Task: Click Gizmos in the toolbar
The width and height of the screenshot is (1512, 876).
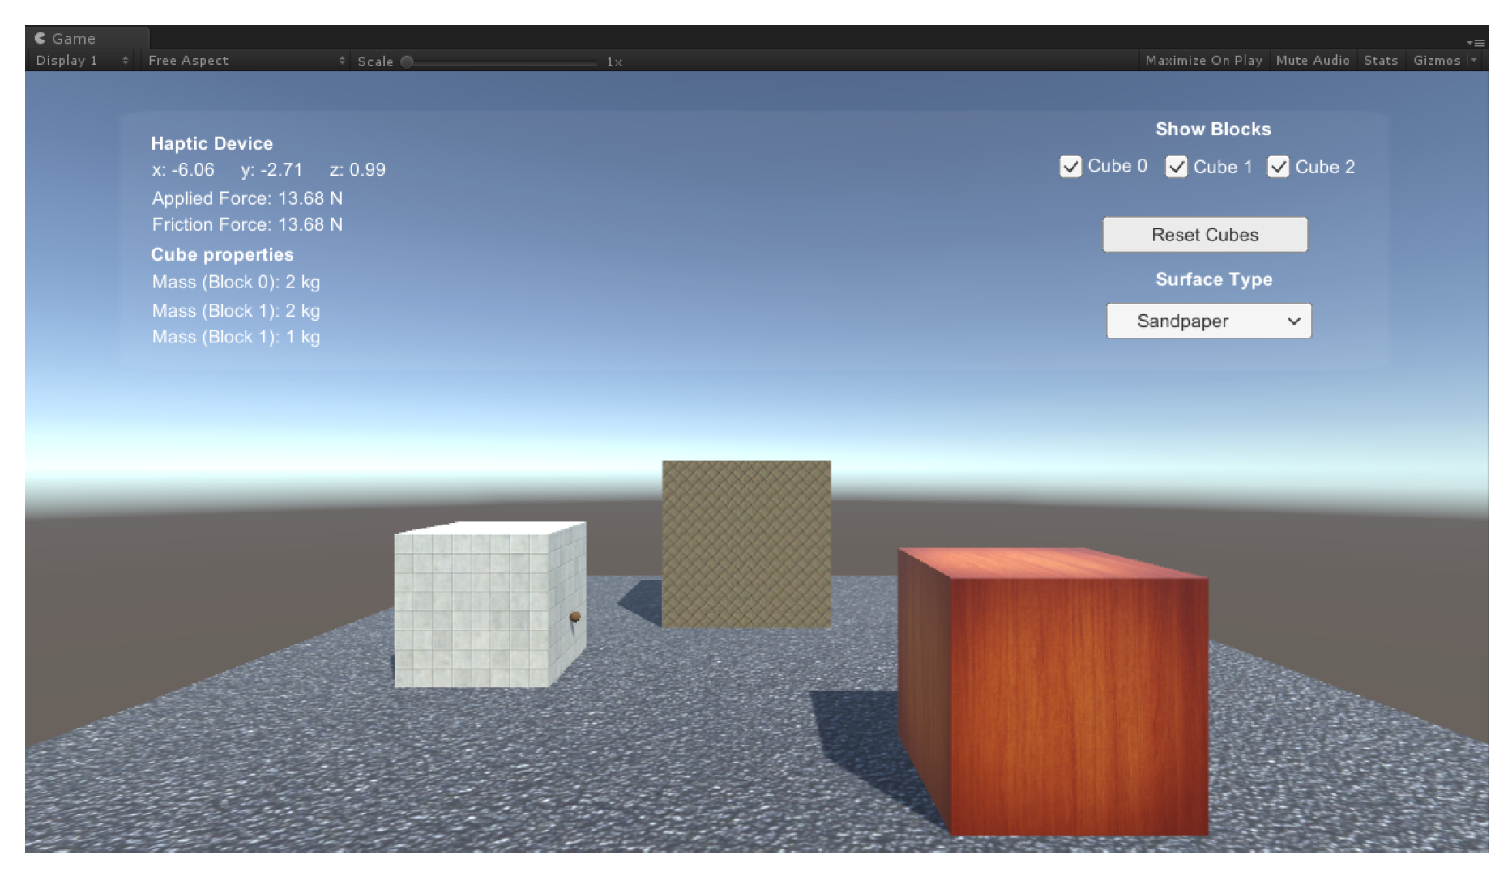Action: coord(1437,60)
